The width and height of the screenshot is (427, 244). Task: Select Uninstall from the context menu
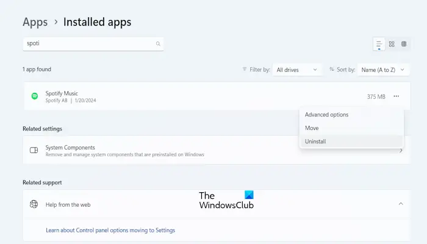point(315,142)
